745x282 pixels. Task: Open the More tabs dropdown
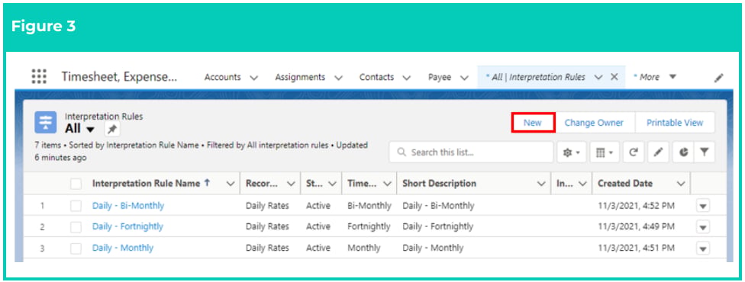pyautogui.click(x=672, y=77)
